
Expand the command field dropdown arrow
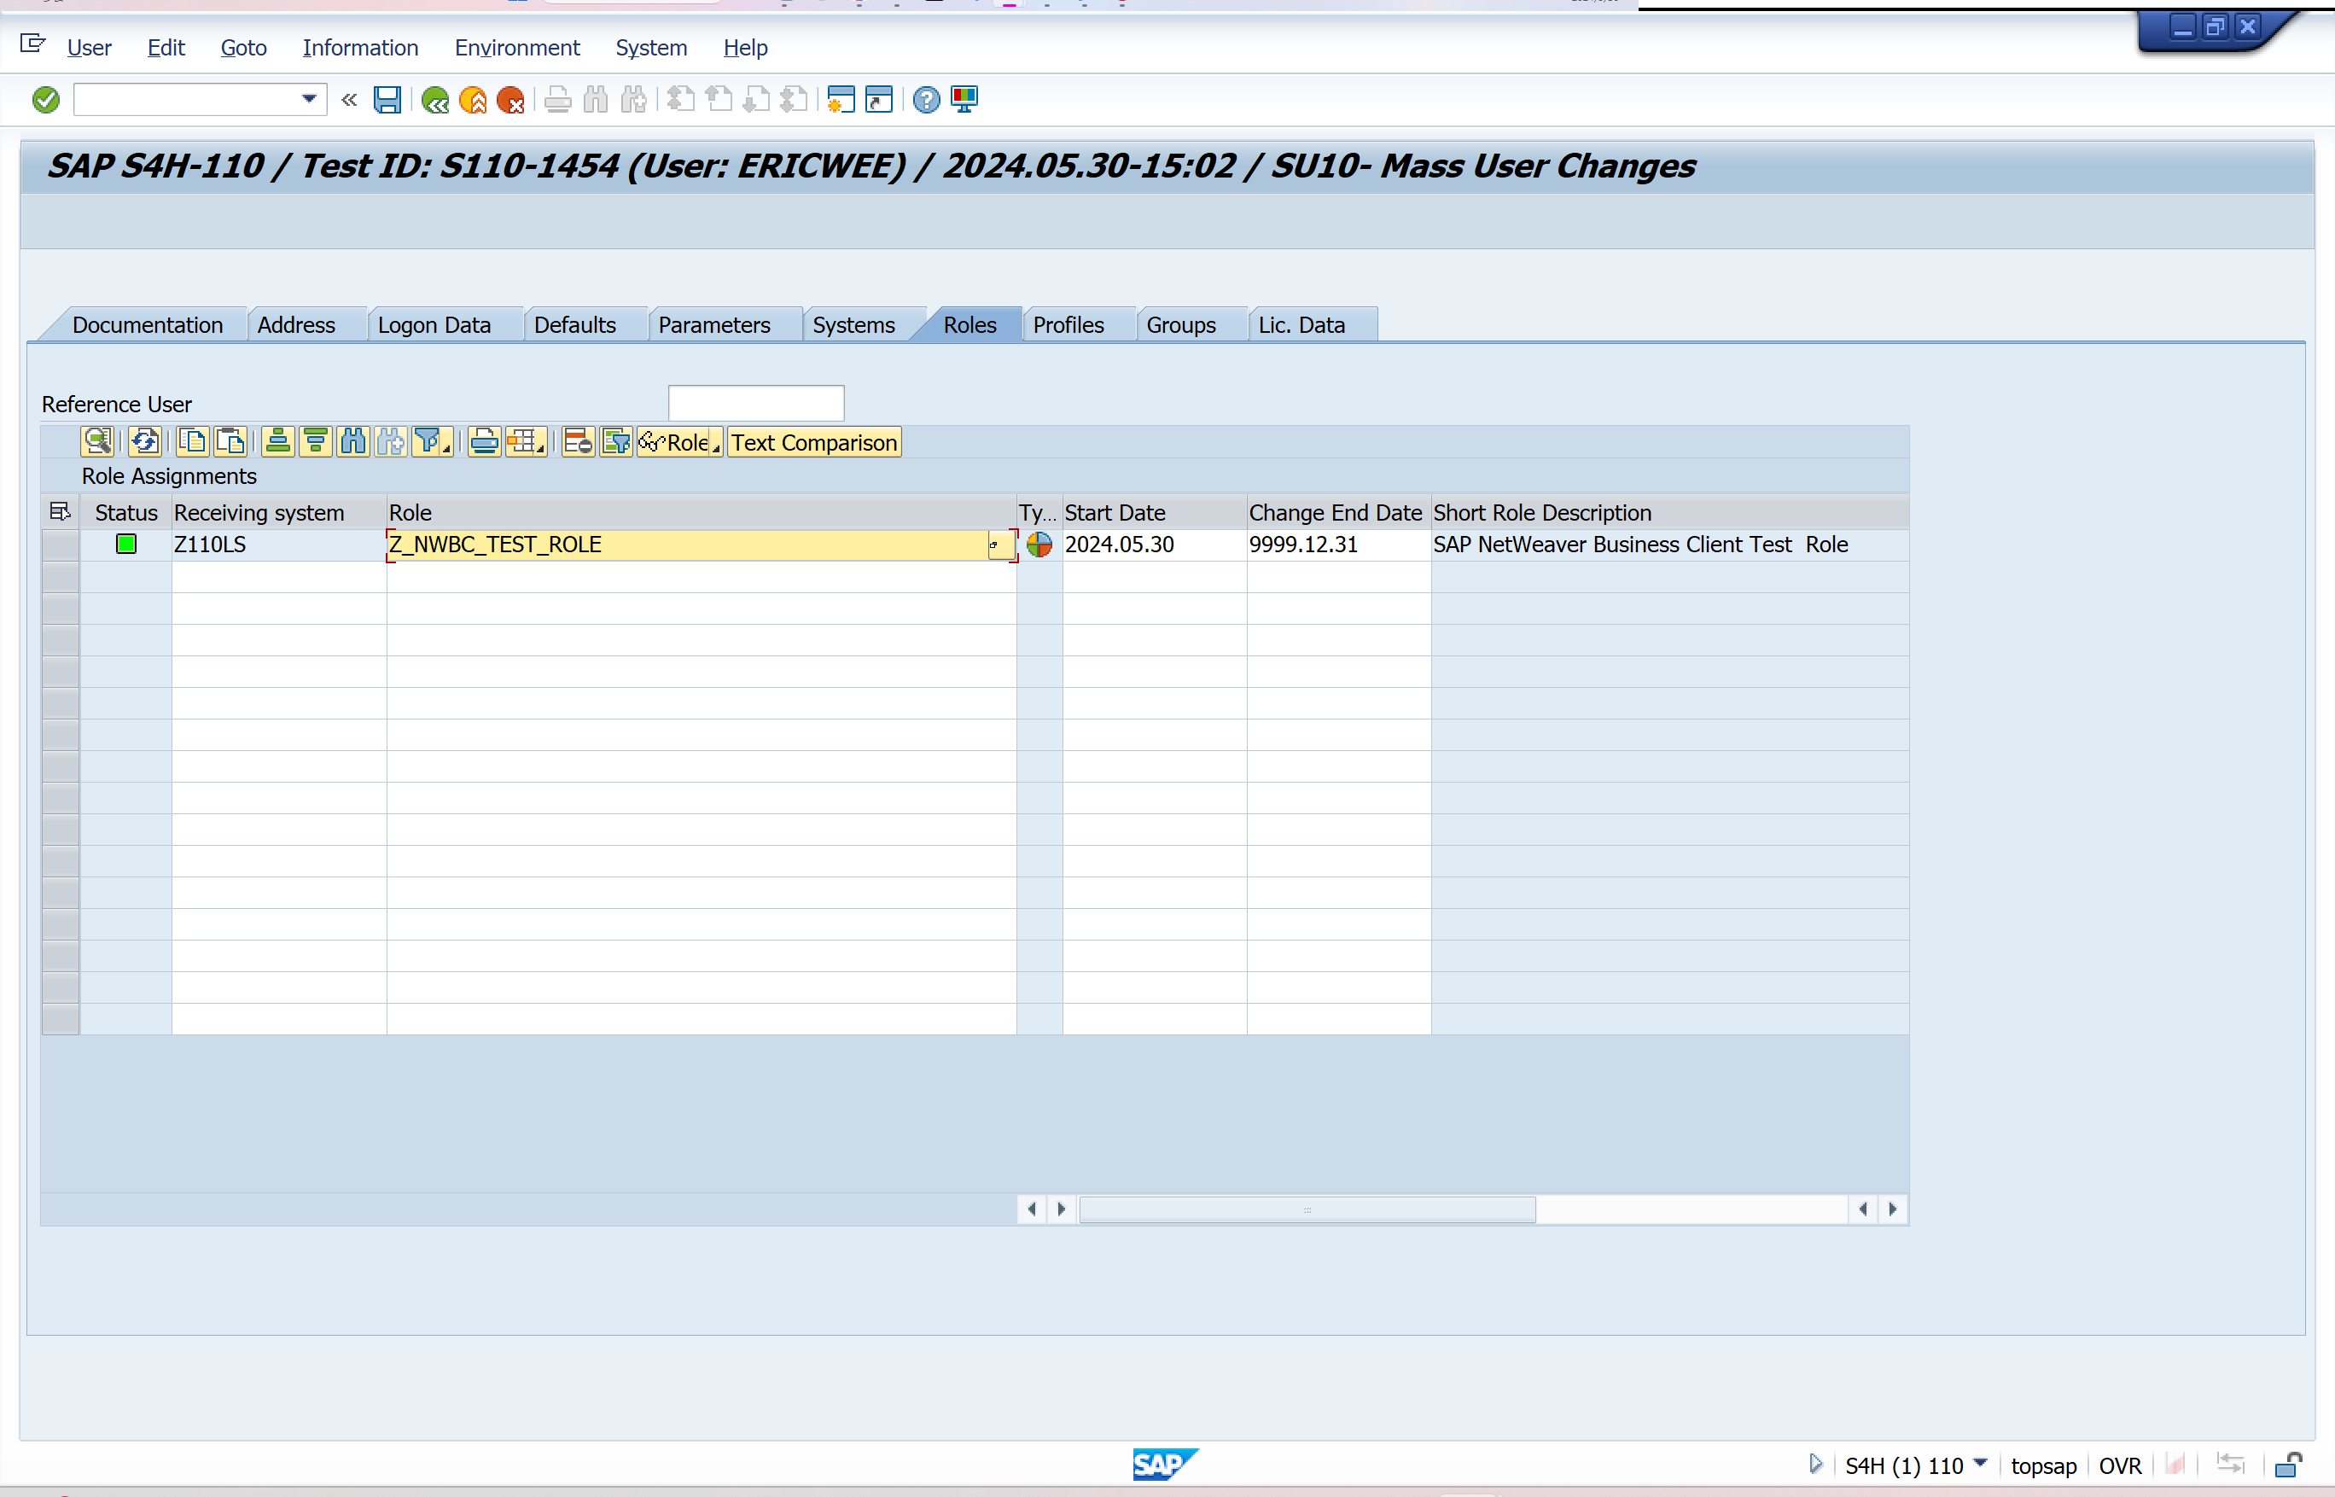(309, 99)
